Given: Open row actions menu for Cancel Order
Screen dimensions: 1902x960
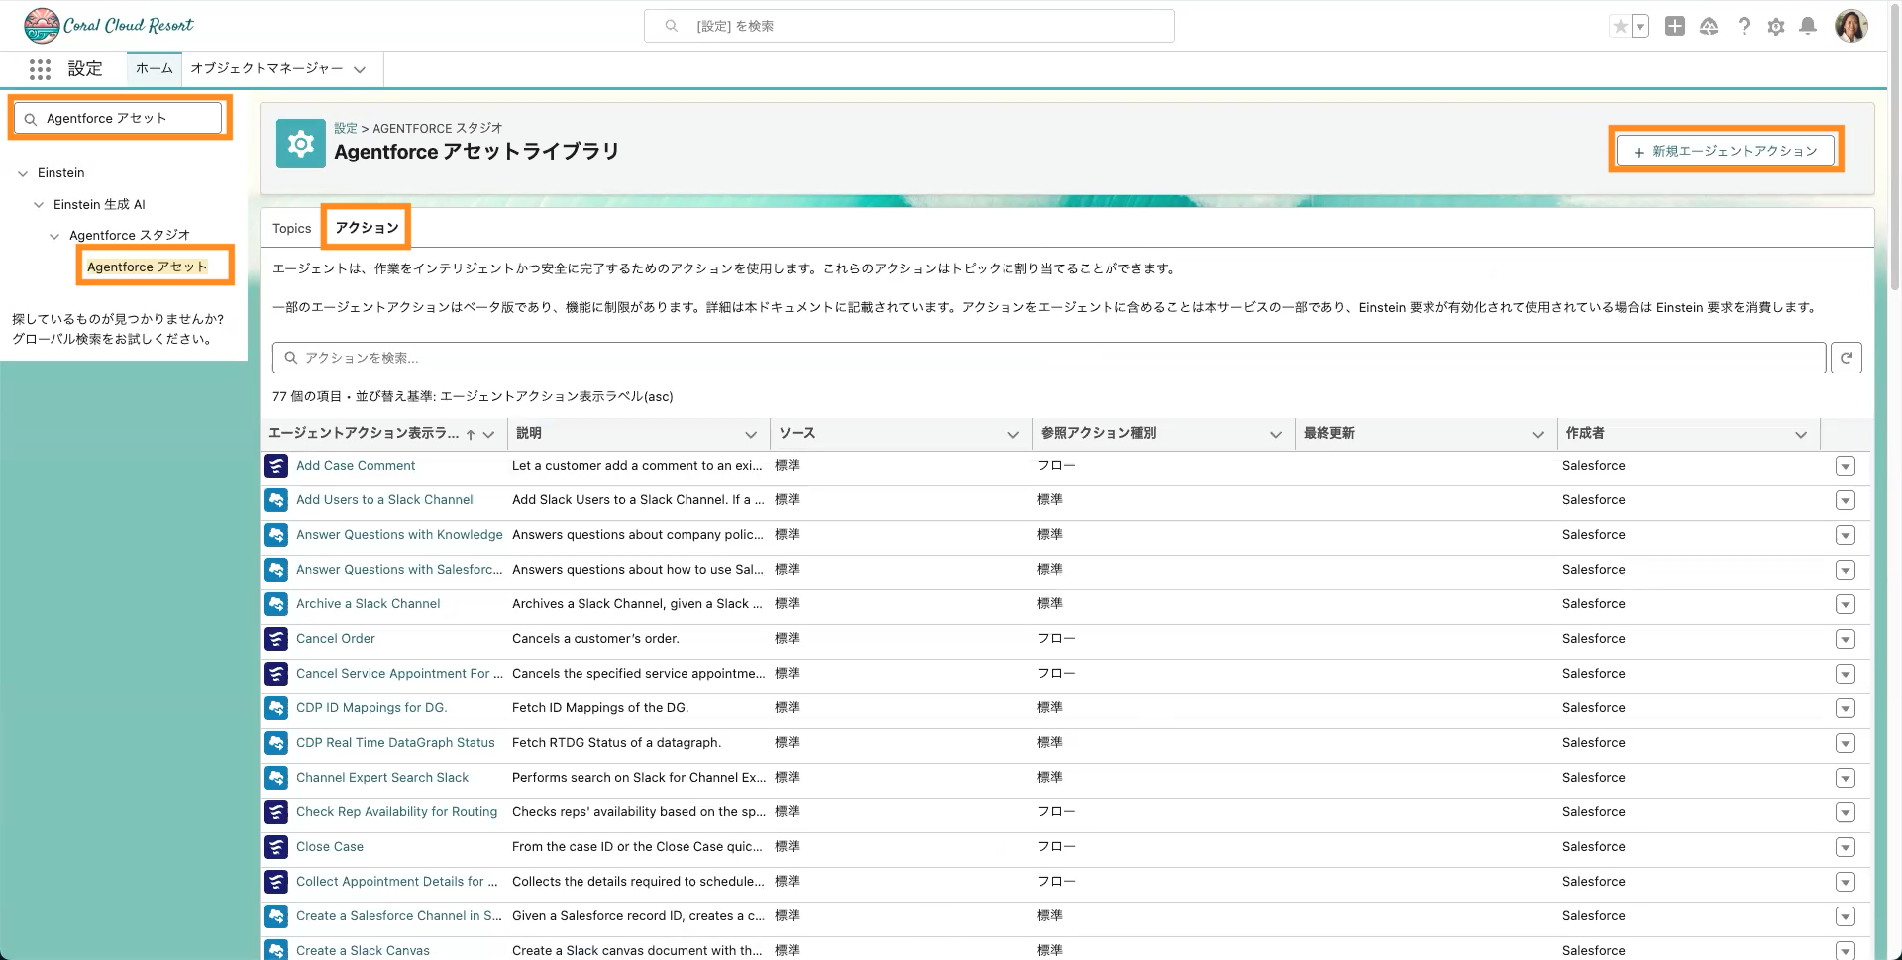Looking at the screenshot, I should 1845,639.
